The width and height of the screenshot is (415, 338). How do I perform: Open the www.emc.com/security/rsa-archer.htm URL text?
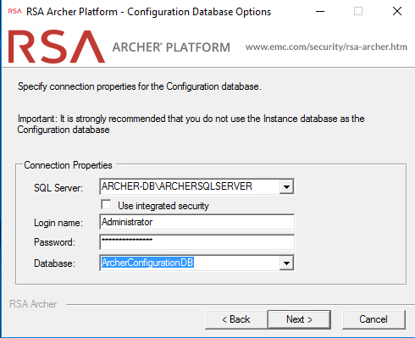click(x=326, y=47)
